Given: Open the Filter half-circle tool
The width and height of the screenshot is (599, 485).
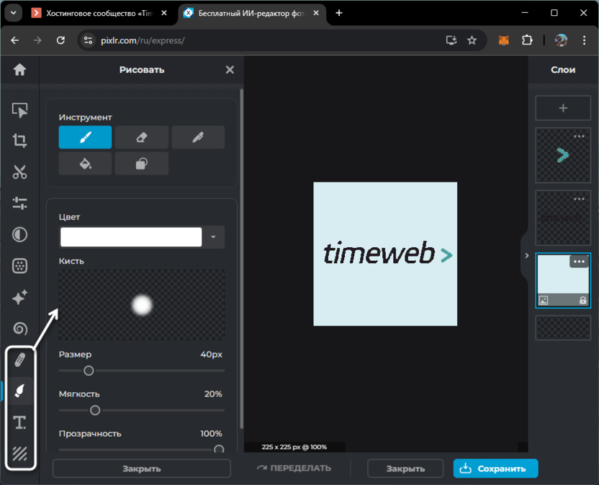Looking at the screenshot, I should coord(19,234).
